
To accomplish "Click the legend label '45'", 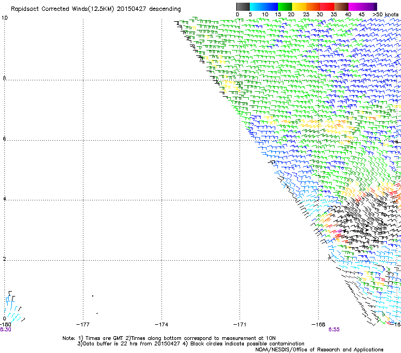I will [x=361, y=14].
